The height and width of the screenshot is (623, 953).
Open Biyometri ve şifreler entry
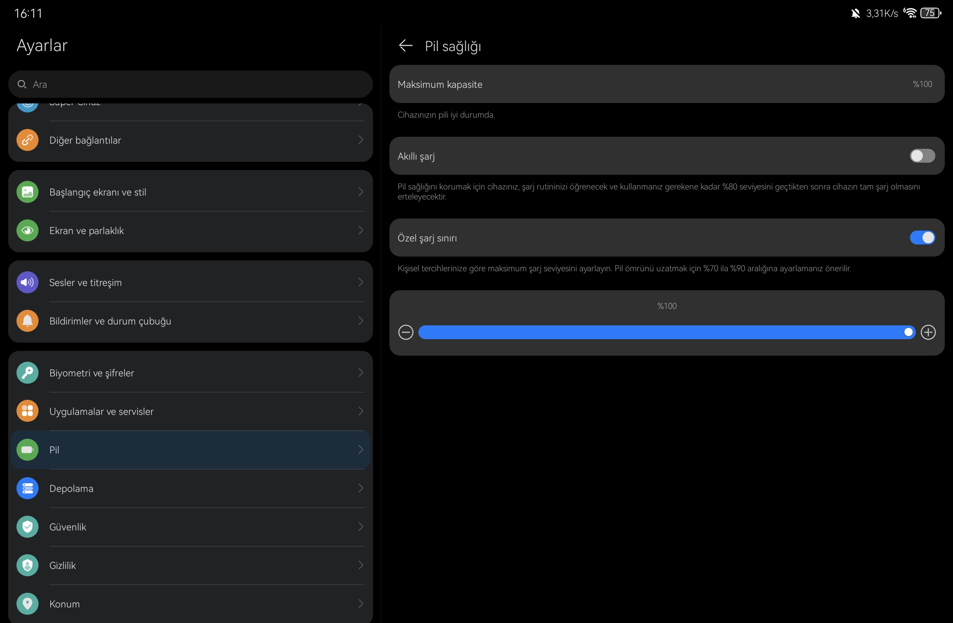191,373
